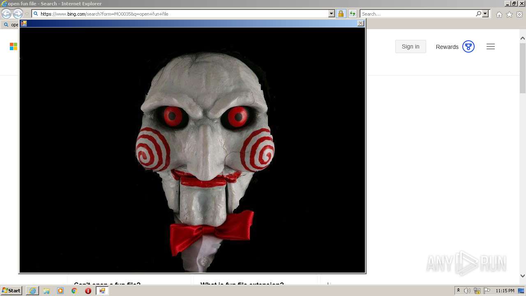Click the vertical scrollbar thumb
This screenshot has width=526, height=296.
523,68
